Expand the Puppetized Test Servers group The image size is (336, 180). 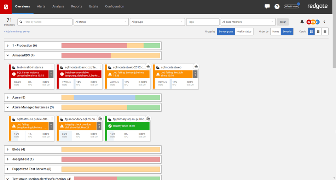(7, 169)
